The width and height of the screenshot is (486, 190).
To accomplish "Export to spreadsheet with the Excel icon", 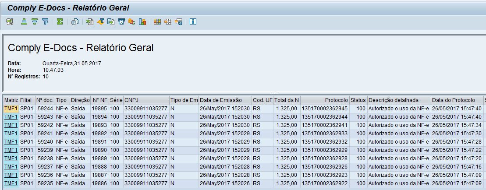I will pyautogui.click(x=89, y=21).
